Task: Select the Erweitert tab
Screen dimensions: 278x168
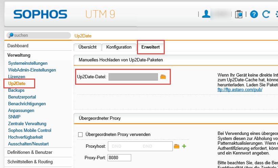Action: pos(150,47)
